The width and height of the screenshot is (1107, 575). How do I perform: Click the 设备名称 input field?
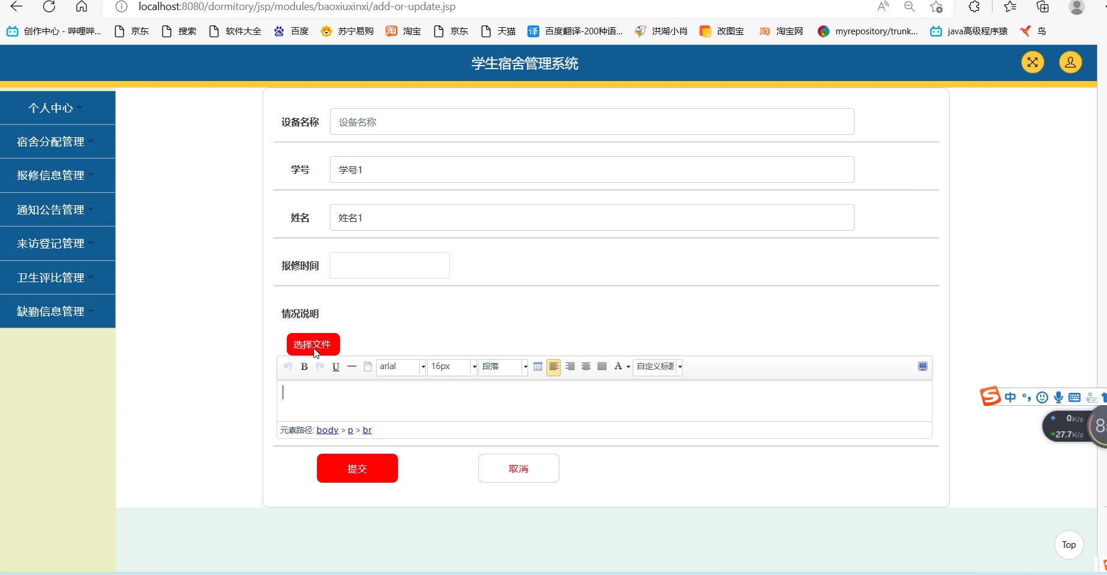(591, 122)
